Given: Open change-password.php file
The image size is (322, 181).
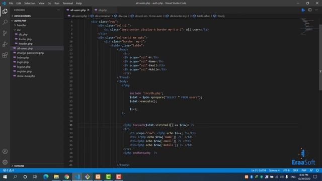Looking at the screenshot, I should click(x=30, y=53).
